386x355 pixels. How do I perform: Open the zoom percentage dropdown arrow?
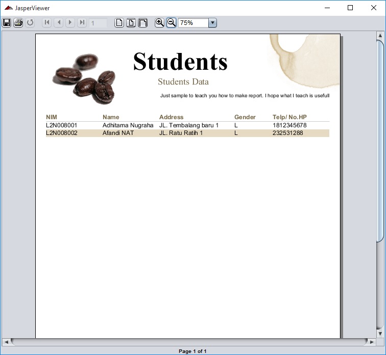[212, 23]
